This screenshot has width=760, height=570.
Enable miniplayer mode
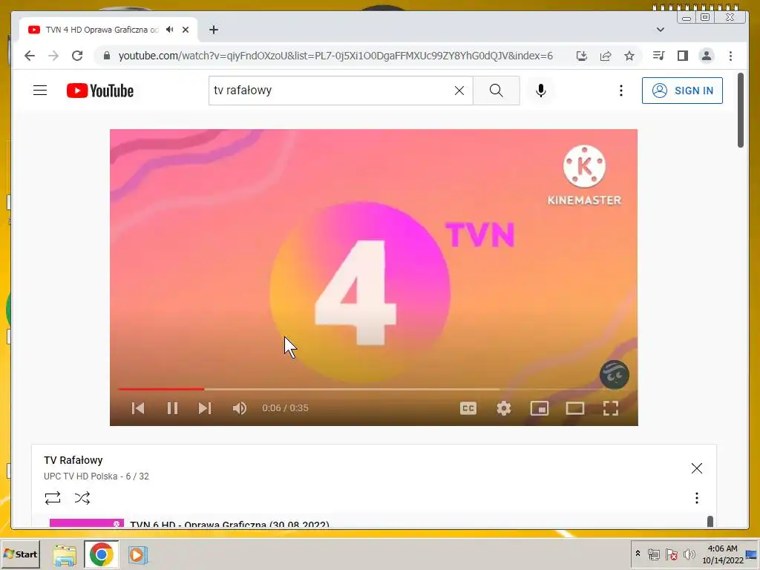click(x=540, y=408)
